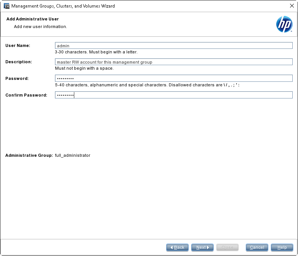This screenshot has height=256, width=298.
Task: Cancel the wizard
Action: coord(257,247)
